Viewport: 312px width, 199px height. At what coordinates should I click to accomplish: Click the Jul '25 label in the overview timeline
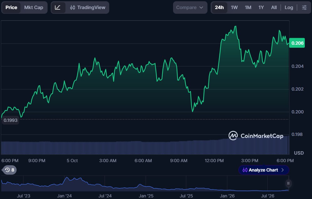click(186, 196)
